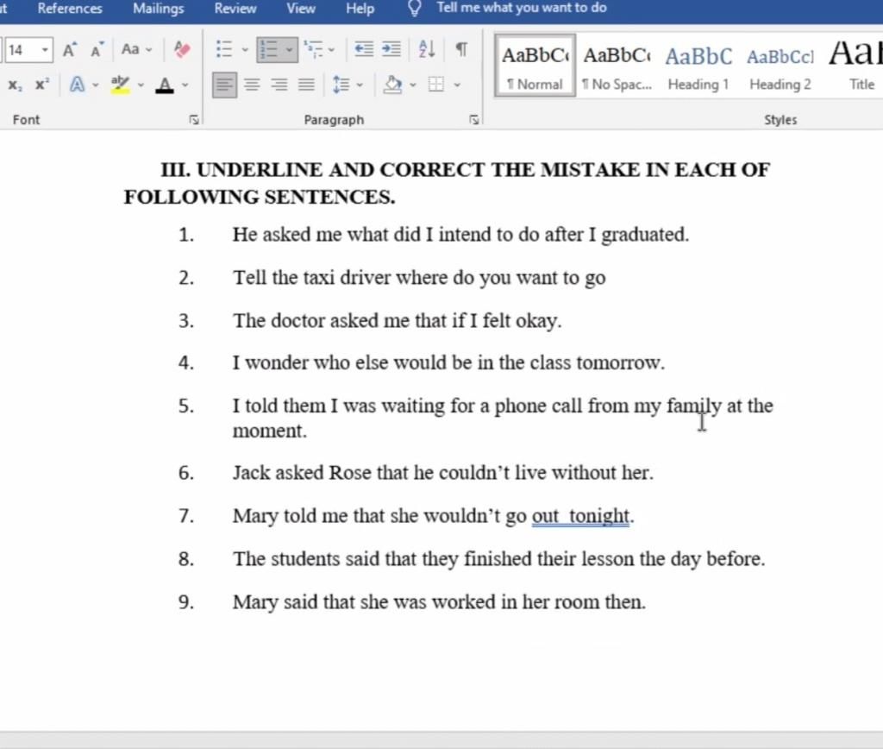Toggle Show/Hide paragraph marks
The height and width of the screenshot is (749, 883).
pos(461,49)
